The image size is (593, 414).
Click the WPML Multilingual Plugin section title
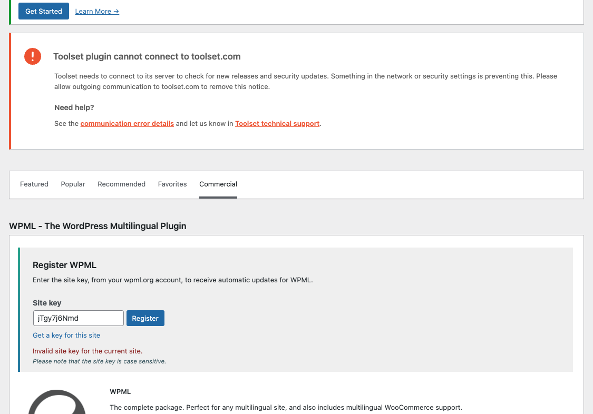[98, 226]
